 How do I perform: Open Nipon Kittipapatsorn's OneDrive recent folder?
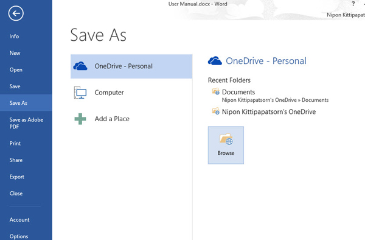tap(264, 111)
